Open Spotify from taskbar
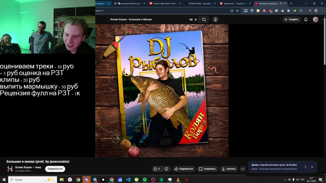The image size is (326, 183). (145, 180)
